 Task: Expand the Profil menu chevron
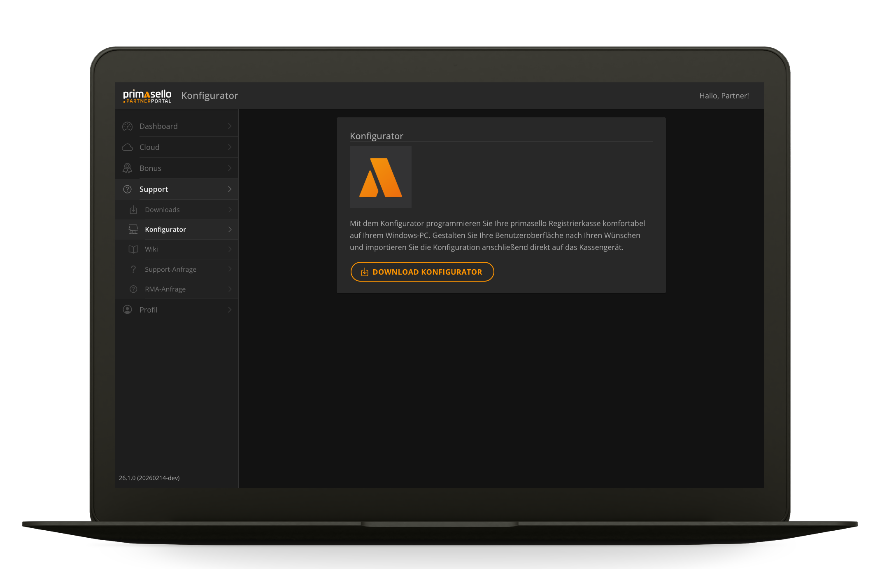tap(230, 310)
